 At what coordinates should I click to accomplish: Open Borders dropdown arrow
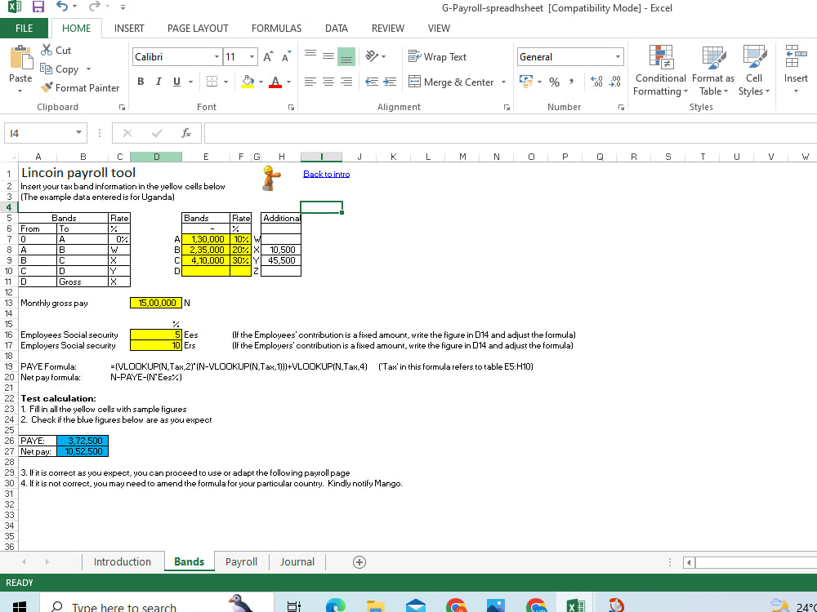point(225,82)
